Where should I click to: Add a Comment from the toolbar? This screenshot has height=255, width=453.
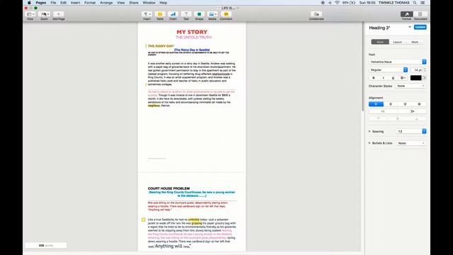point(226,14)
